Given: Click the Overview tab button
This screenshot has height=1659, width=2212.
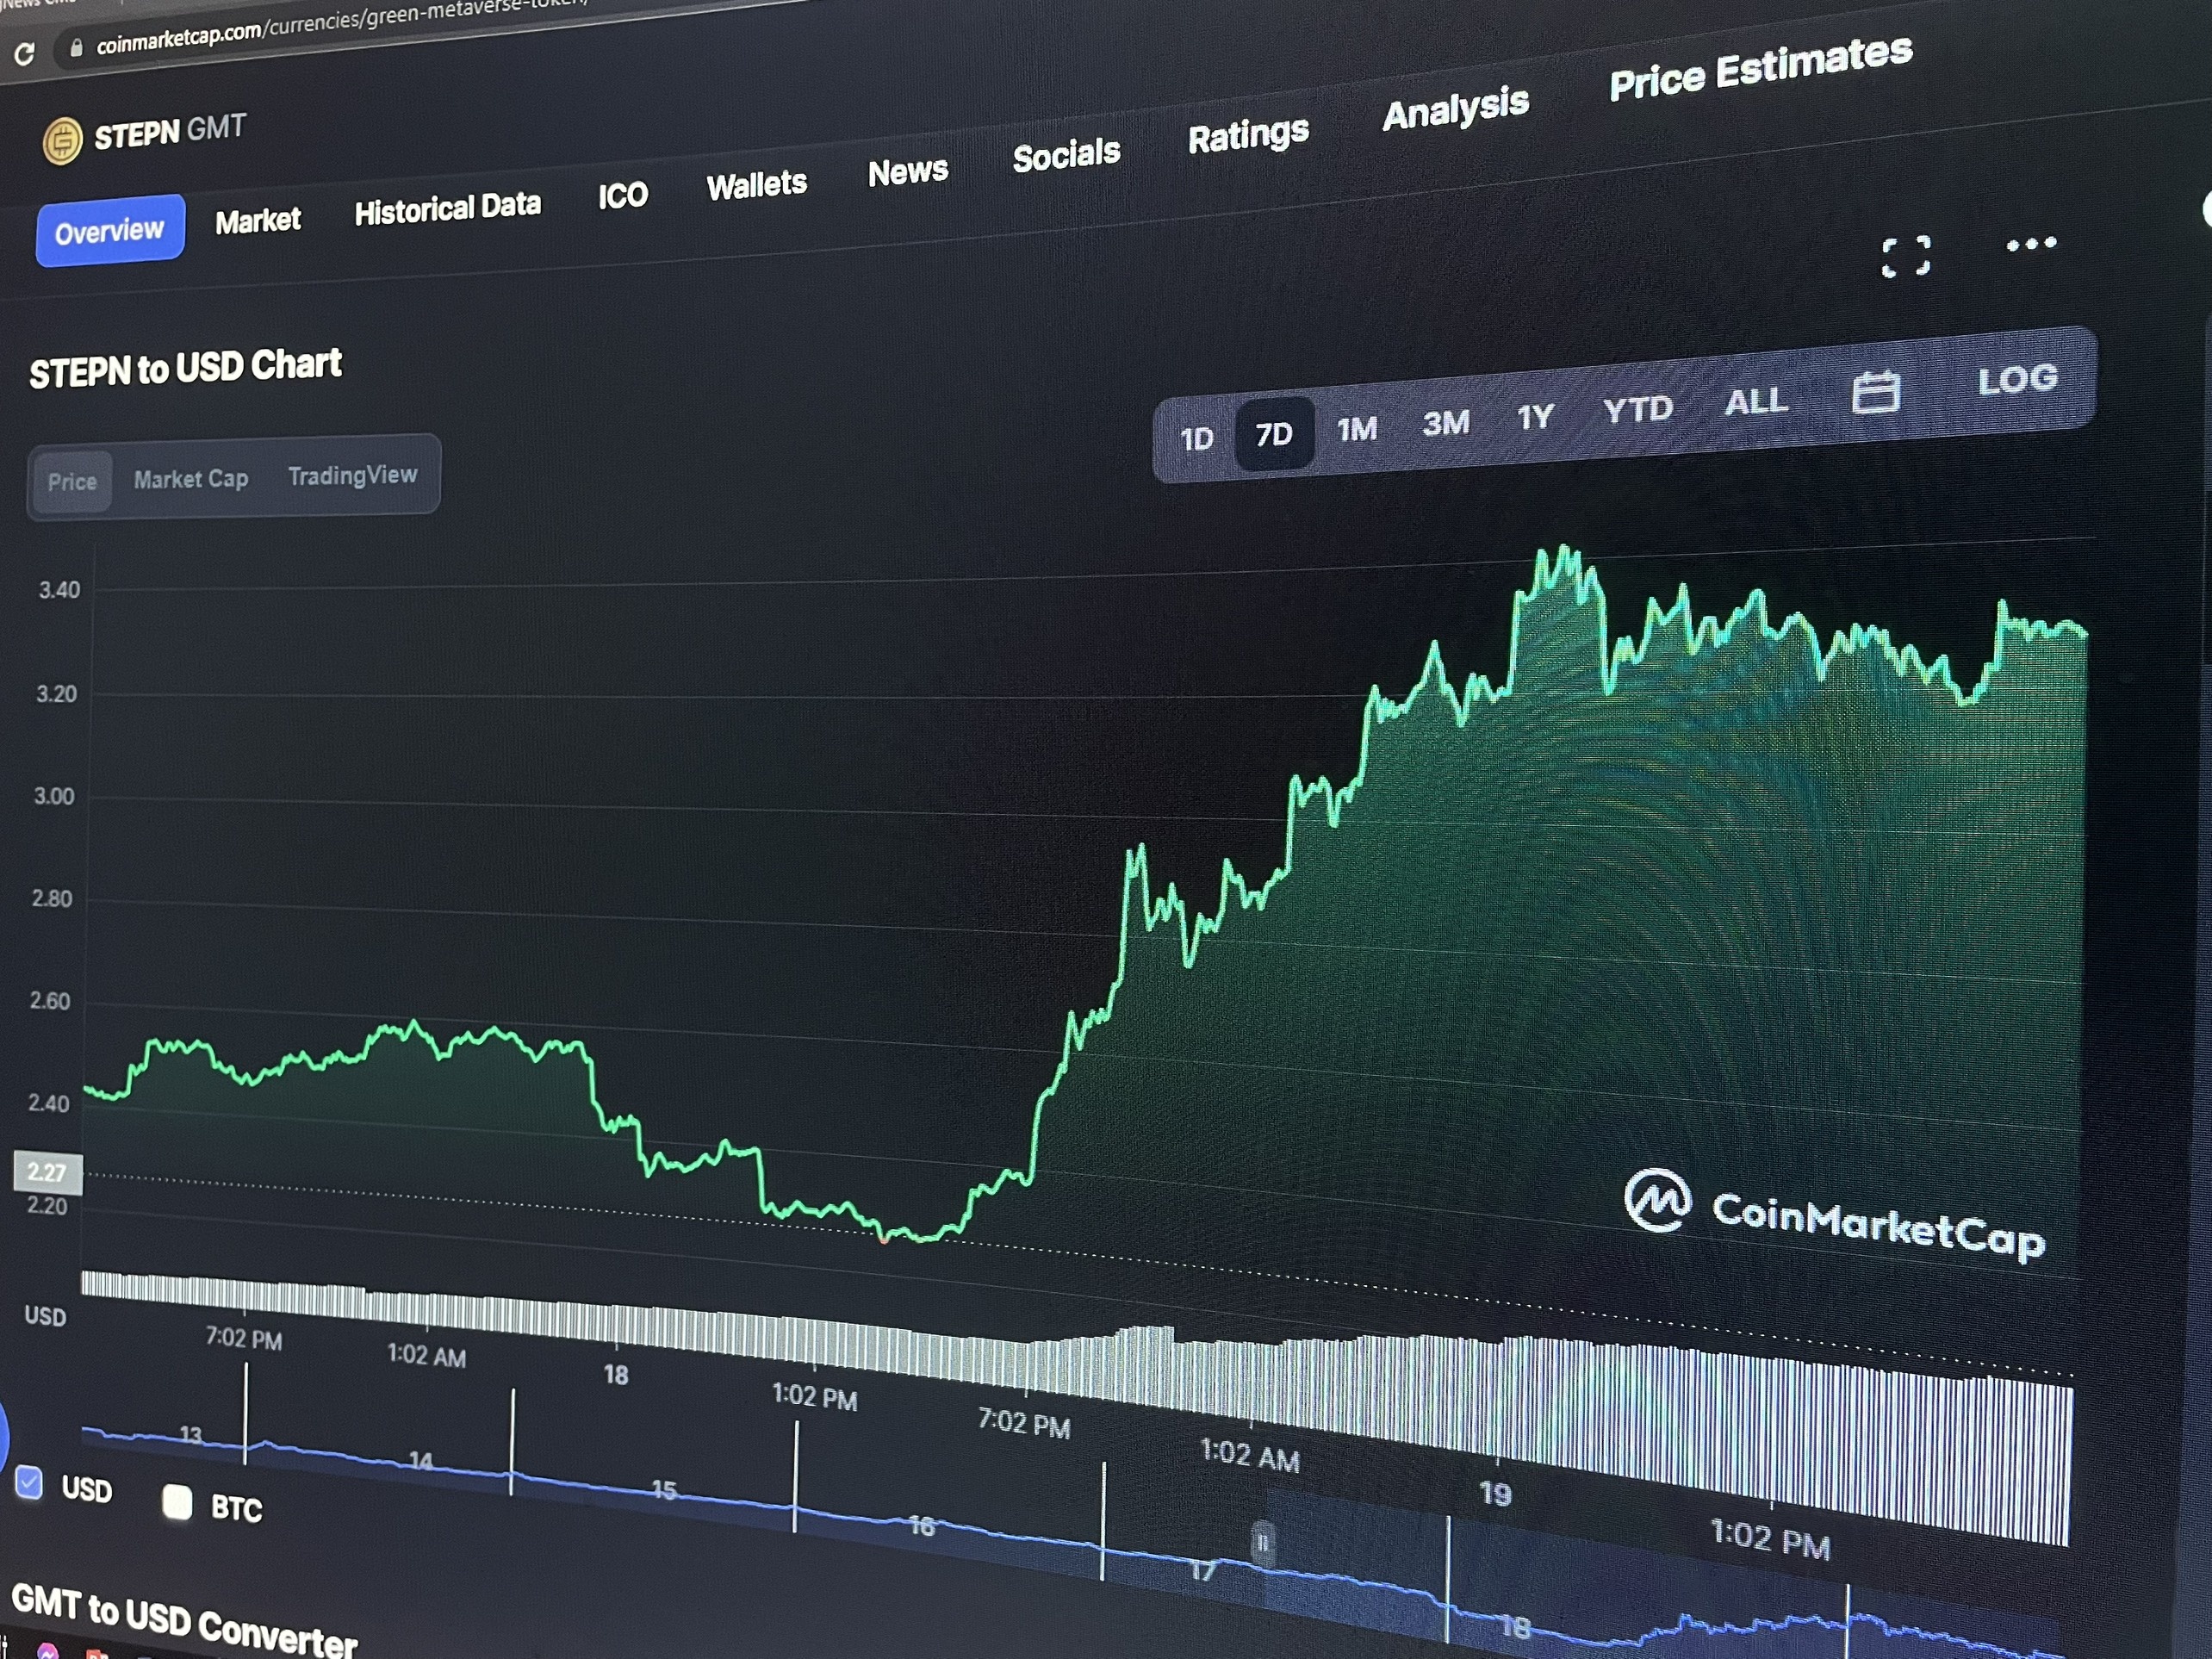Looking at the screenshot, I should 110,231.
